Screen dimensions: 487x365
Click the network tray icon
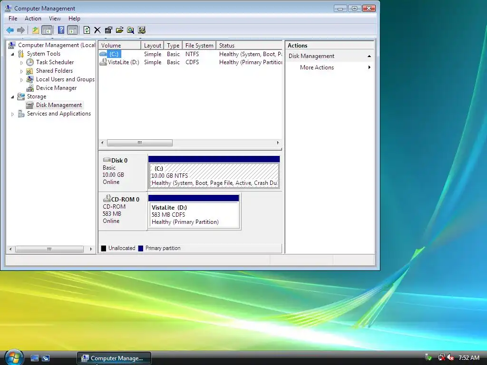[x=441, y=357]
